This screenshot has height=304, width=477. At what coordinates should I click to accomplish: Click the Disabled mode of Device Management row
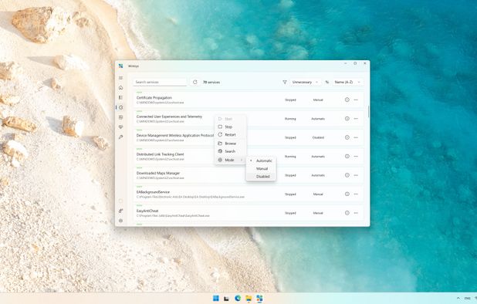click(x=318, y=137)
